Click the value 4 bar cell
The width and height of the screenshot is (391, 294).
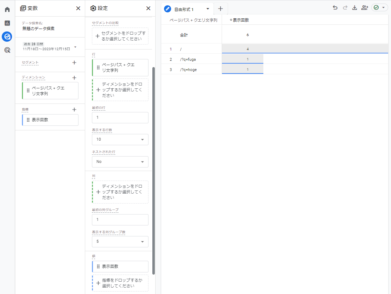click(305, 49)
